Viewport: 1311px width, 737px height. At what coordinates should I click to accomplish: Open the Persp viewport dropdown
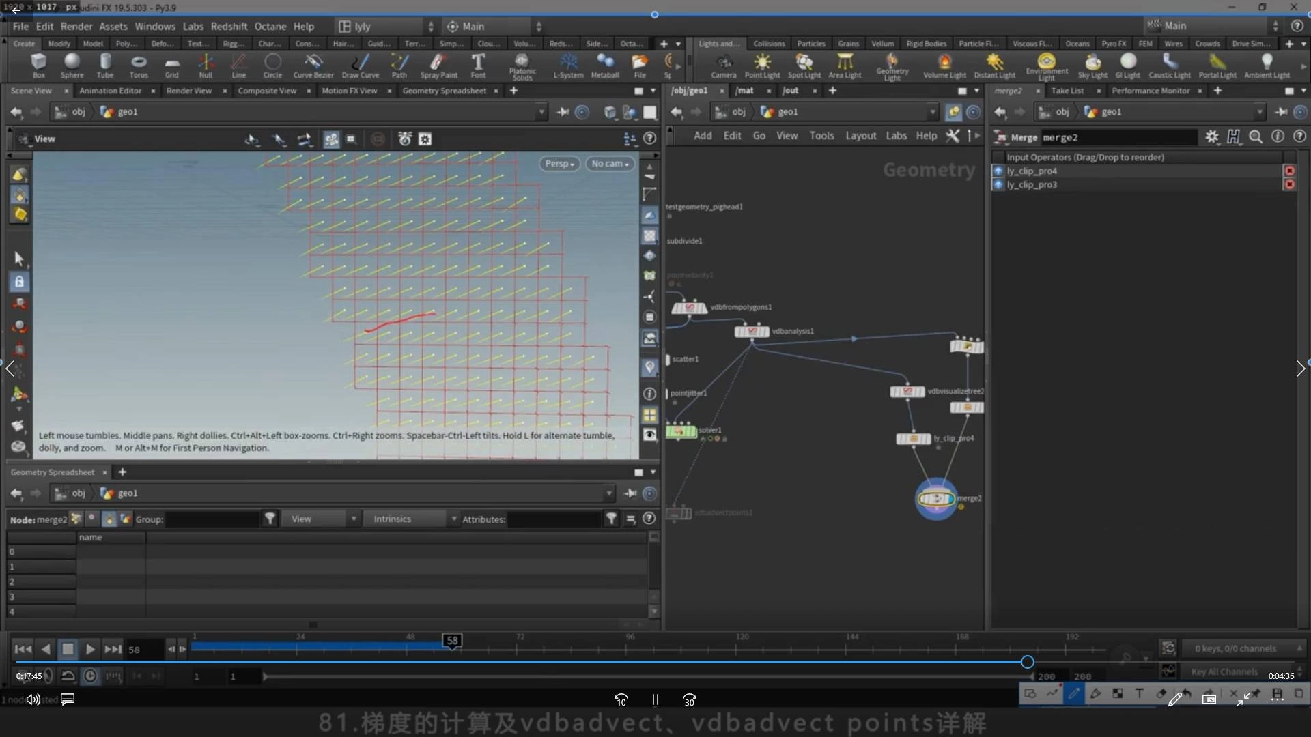(x=559, y=164)
